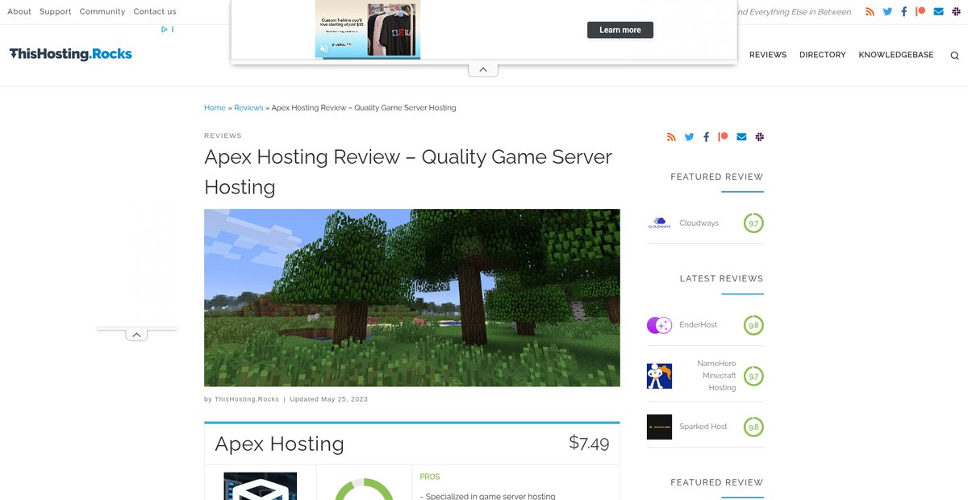
Task: Open the Twitter icon in top bar
Action: tap(887, 11)
